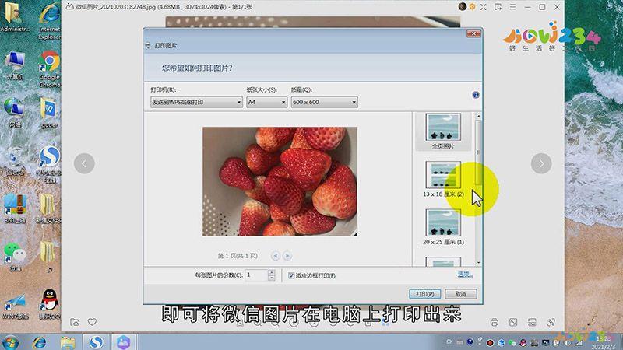
Task: Click the layout list scroll-down arrow
Action: (478, 262)
